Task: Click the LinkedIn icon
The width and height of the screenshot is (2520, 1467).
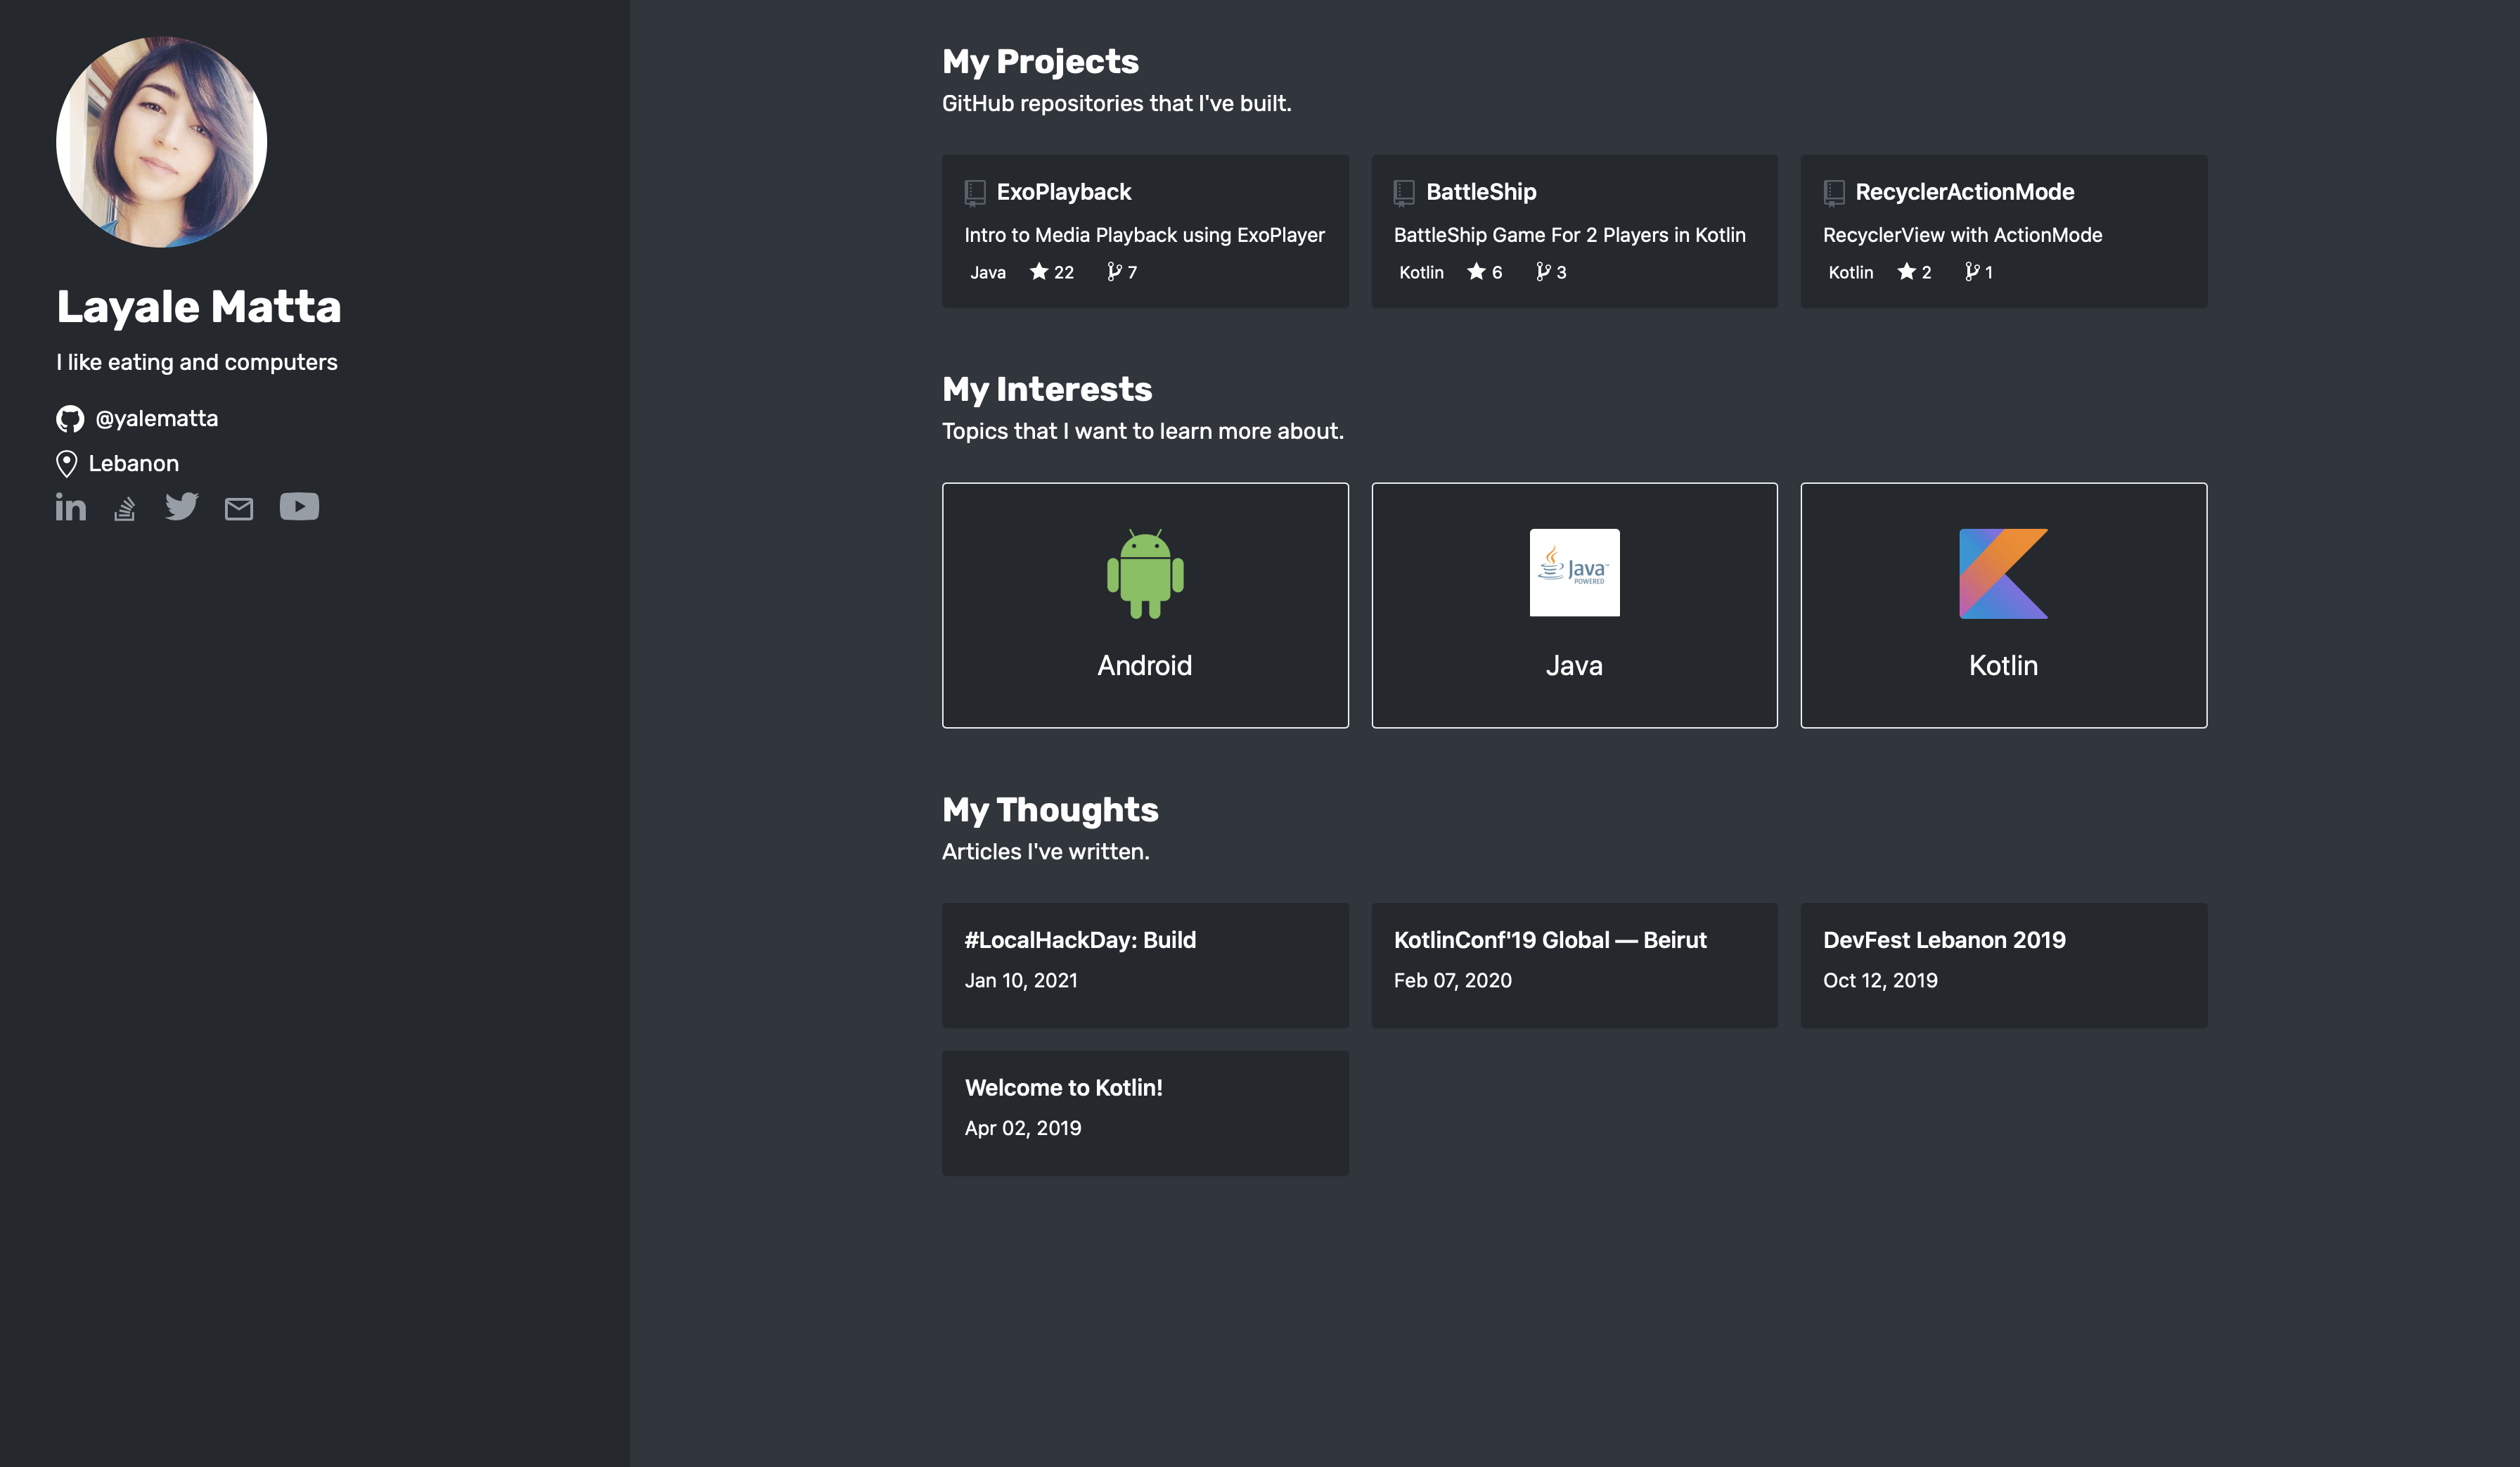Action: point(70,507)
